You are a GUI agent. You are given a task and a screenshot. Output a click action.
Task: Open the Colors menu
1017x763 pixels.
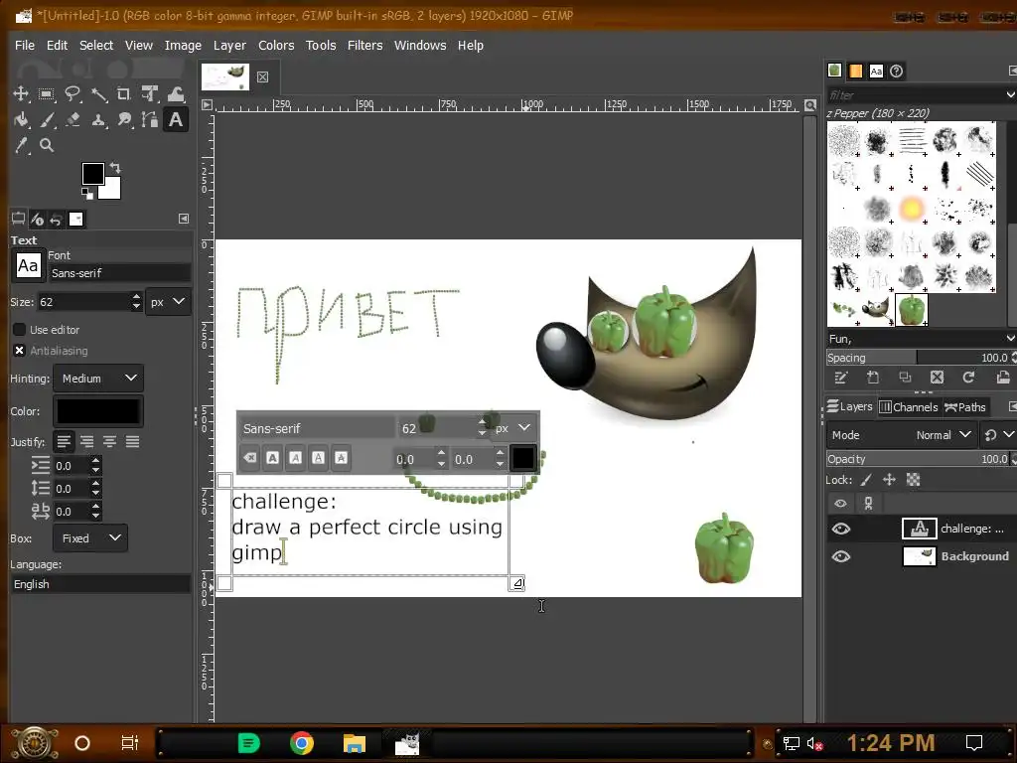pyautogui.click(x=276, y=46)
